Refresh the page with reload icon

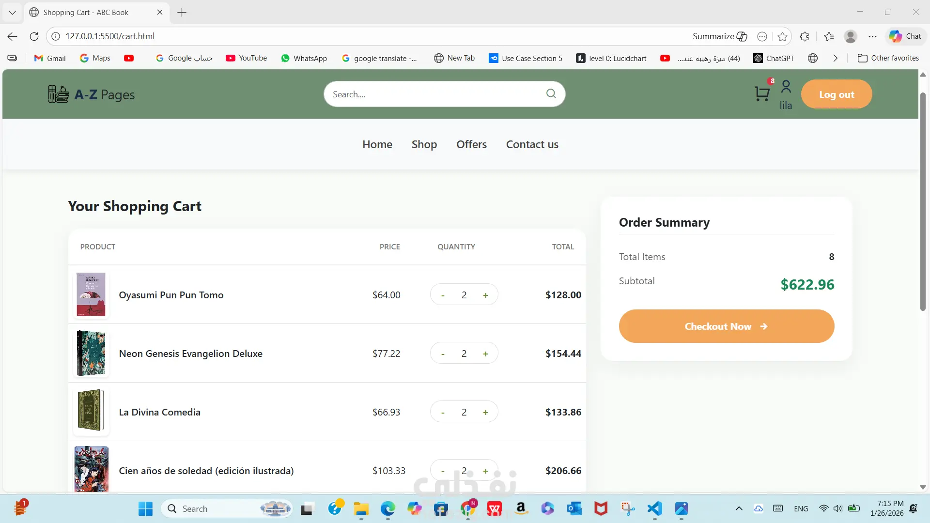[34, 36]
